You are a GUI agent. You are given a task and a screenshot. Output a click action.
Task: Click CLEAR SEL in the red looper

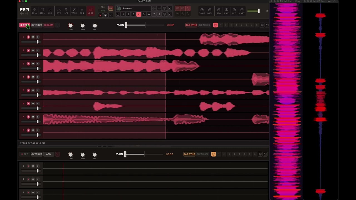tap(204, 25)
